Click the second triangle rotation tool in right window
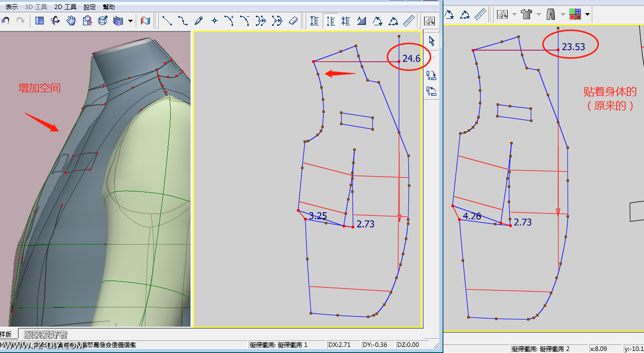Viewport: 644px width, 353px height. click(465, 14)
